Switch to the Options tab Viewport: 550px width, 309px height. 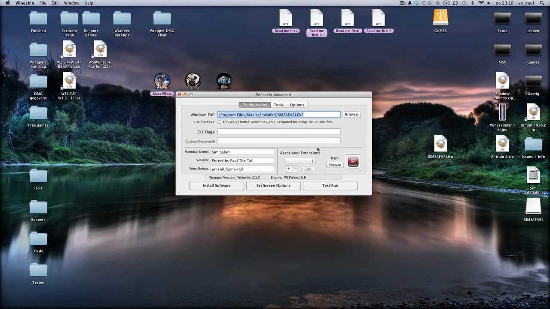[x=297, y=105]
